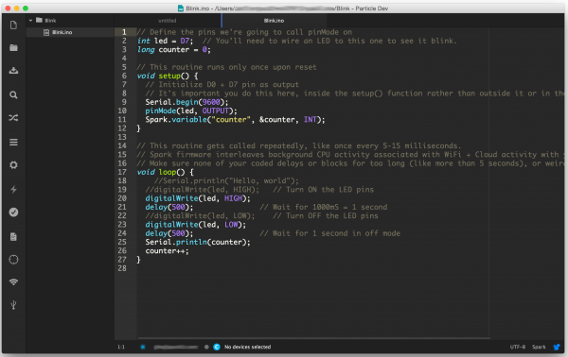The width and height of the screenshot is (568, 357).
Task: Click line number 28 in the gutter
Action: [122, 268]
